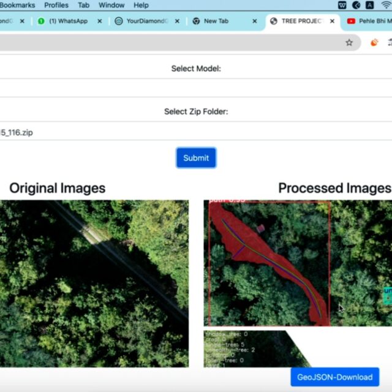
Task: Click the GeoJSON-Download button
Action: [334, 377]
